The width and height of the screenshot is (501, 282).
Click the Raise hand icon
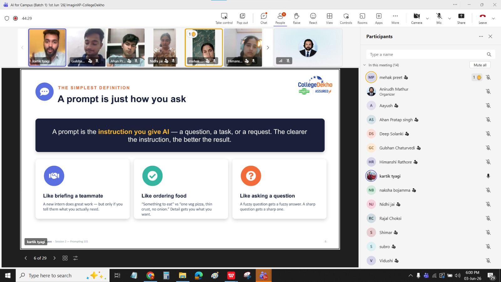(x=297, y=18)
